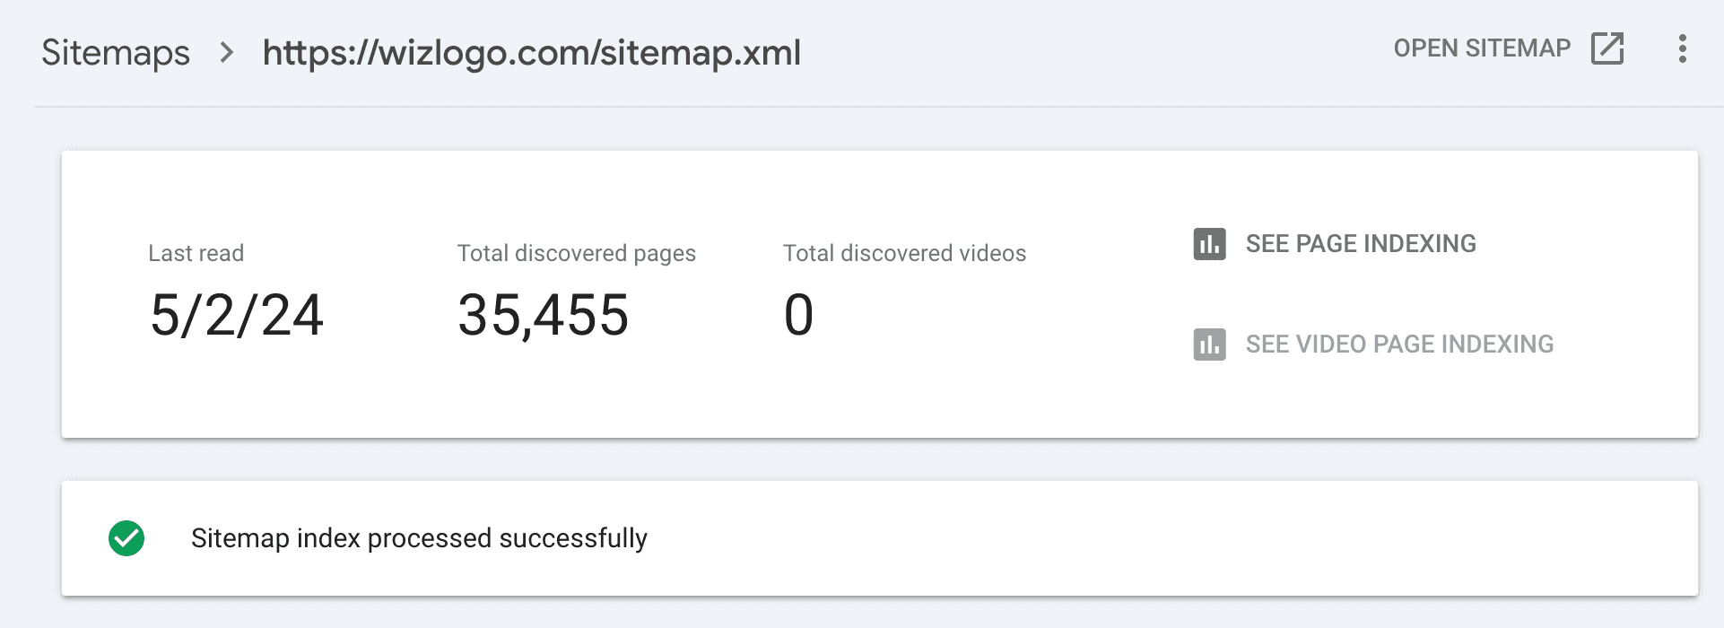This screenshot has height=628, width=1724.
Task: Click the 5/2/24 last read date
Action: (x=237, y=316)
